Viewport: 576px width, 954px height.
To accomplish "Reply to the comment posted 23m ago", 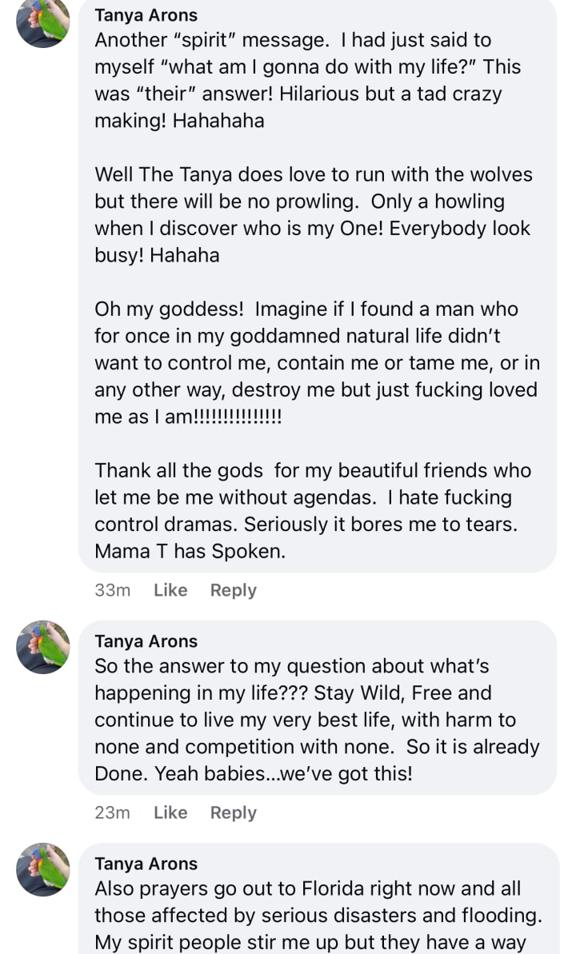I will click(233, 812).
